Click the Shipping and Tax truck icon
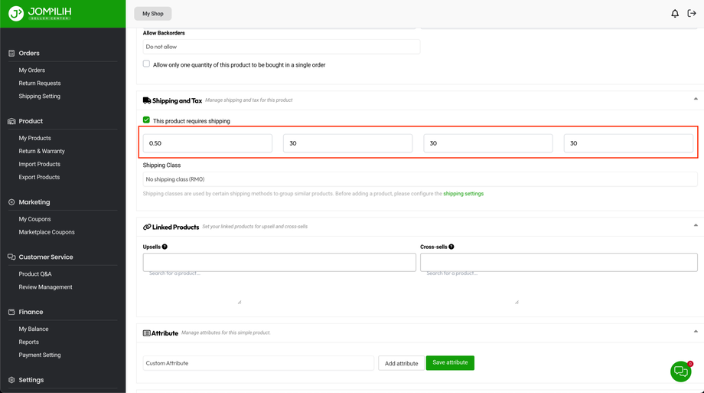 point(147,100)
